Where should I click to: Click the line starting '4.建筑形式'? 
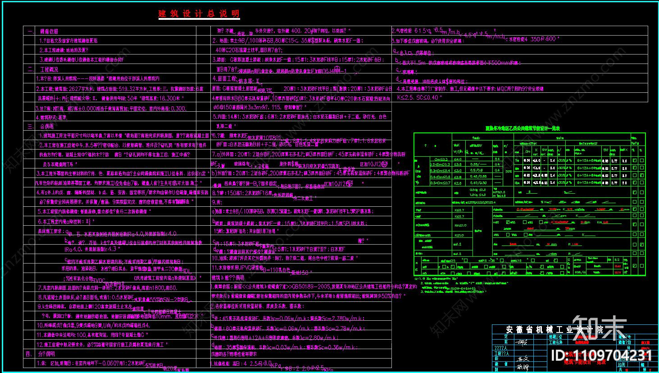52,118
